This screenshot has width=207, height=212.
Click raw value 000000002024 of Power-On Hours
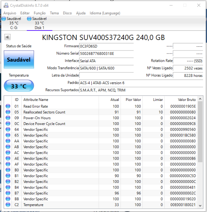pyautogui.click(x=183, y=118)
